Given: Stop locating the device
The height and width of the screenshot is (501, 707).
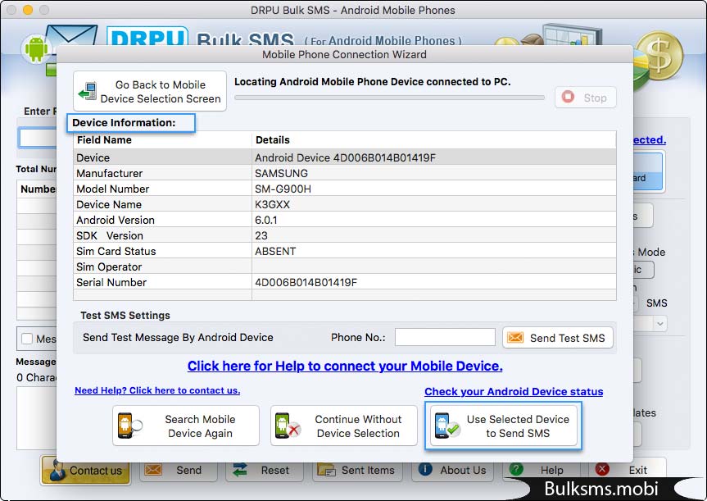Looking at the screenshot, I should pos(585,98).
